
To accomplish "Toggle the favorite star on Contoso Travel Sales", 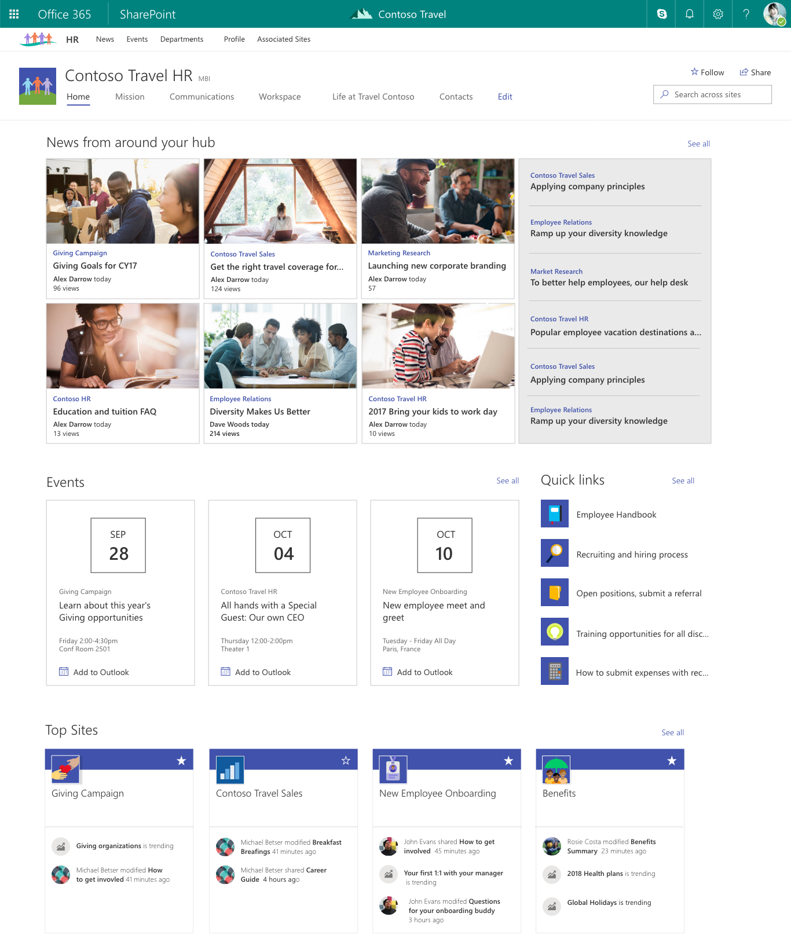I will click(346, 761).
